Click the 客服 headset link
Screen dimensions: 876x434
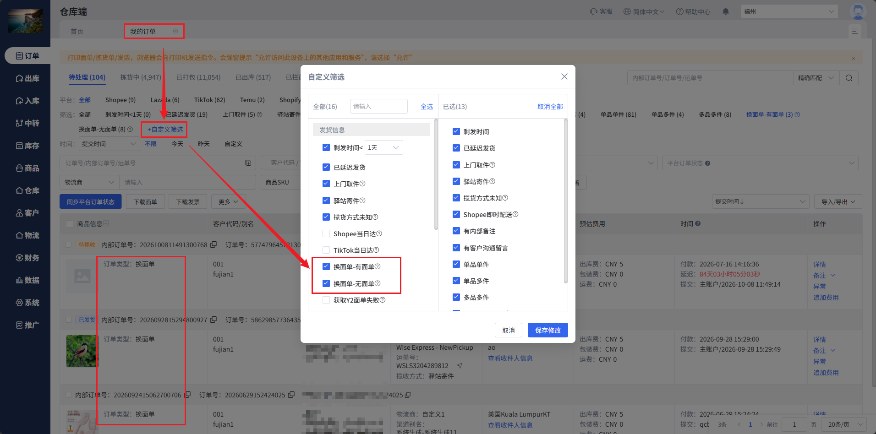point(602,11)
